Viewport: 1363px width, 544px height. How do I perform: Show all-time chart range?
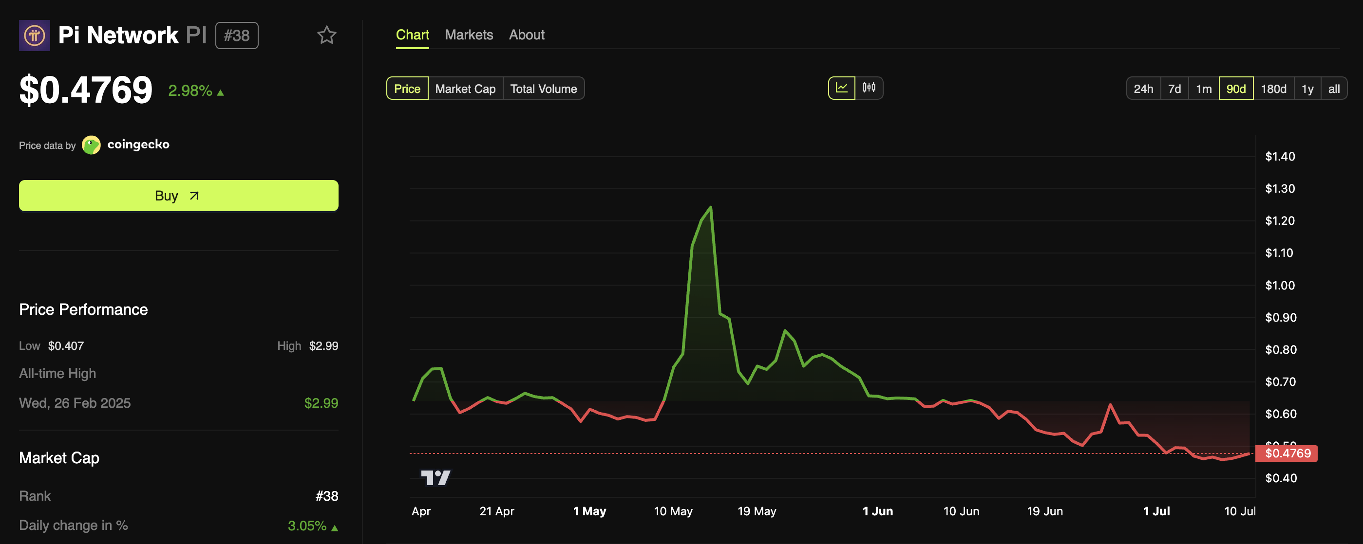pyautogui.click(x=1333, y=89)
